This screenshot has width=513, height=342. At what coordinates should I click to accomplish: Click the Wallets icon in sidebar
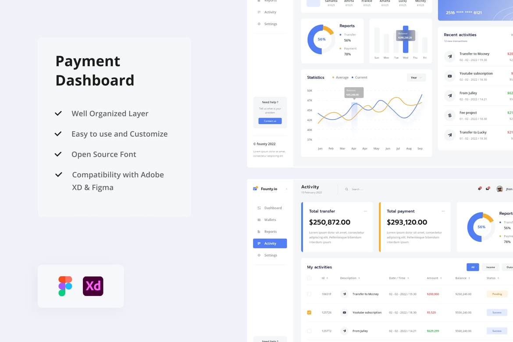coord(259,220)
